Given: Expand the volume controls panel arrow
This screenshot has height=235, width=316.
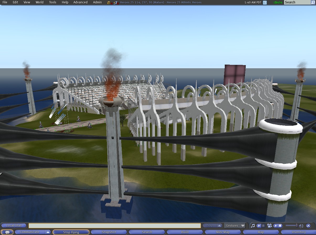Looking at the screenshot, I should (308, 226).
